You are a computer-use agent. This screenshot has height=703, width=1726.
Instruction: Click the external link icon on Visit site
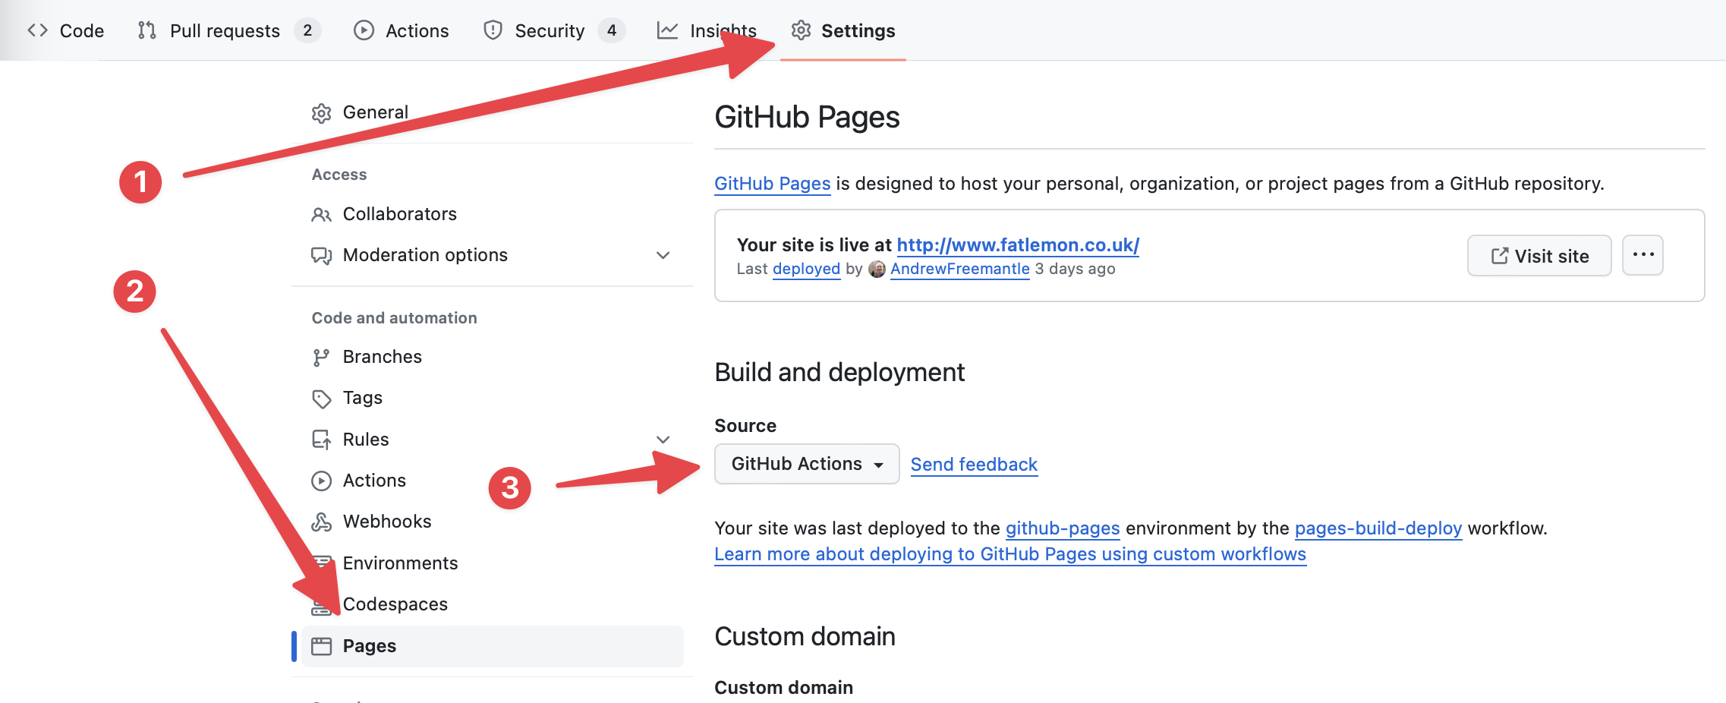click(x=1499, y=256)
